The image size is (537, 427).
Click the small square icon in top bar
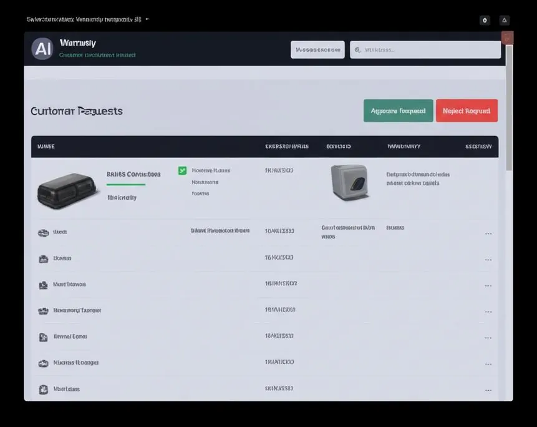click(485, 20)
